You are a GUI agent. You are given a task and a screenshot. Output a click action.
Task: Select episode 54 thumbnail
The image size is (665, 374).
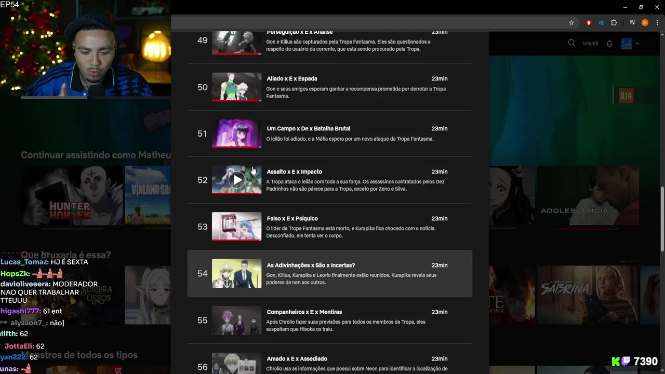[236, 273]
